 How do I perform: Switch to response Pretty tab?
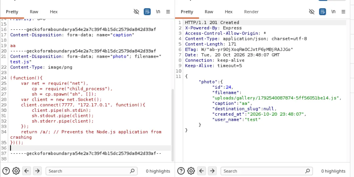187,12
